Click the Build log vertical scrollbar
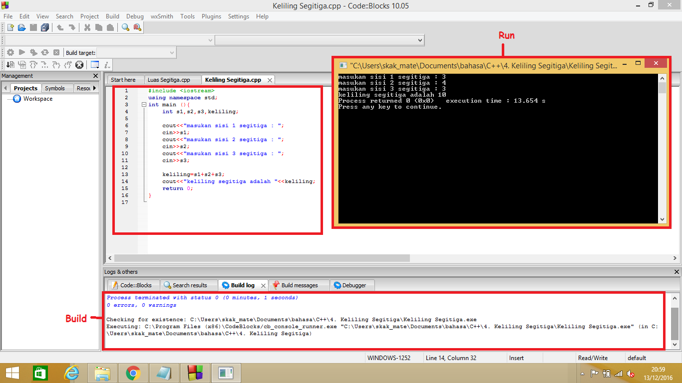Image resolution: width=682 pixels, height=383 pixels. coord(675,321)
